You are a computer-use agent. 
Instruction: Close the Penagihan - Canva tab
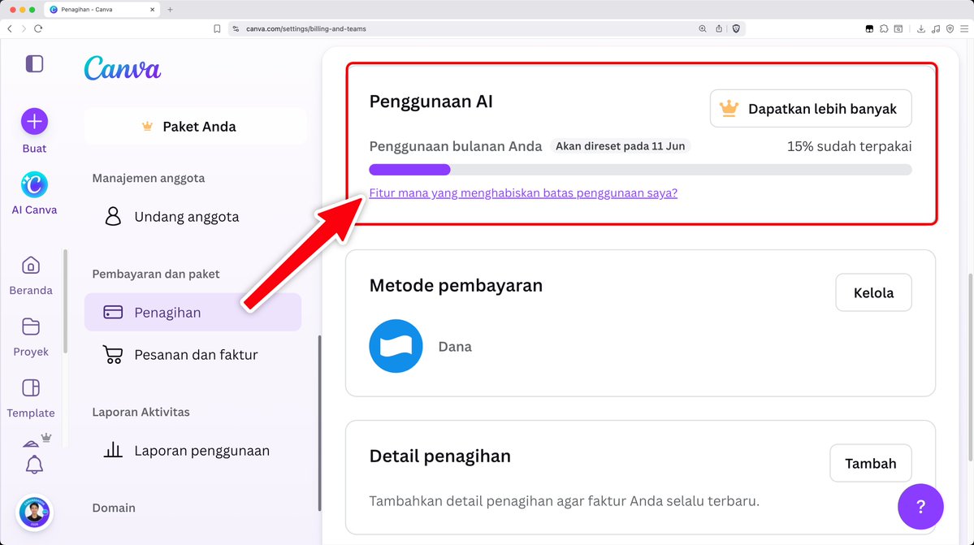[152, 9]
